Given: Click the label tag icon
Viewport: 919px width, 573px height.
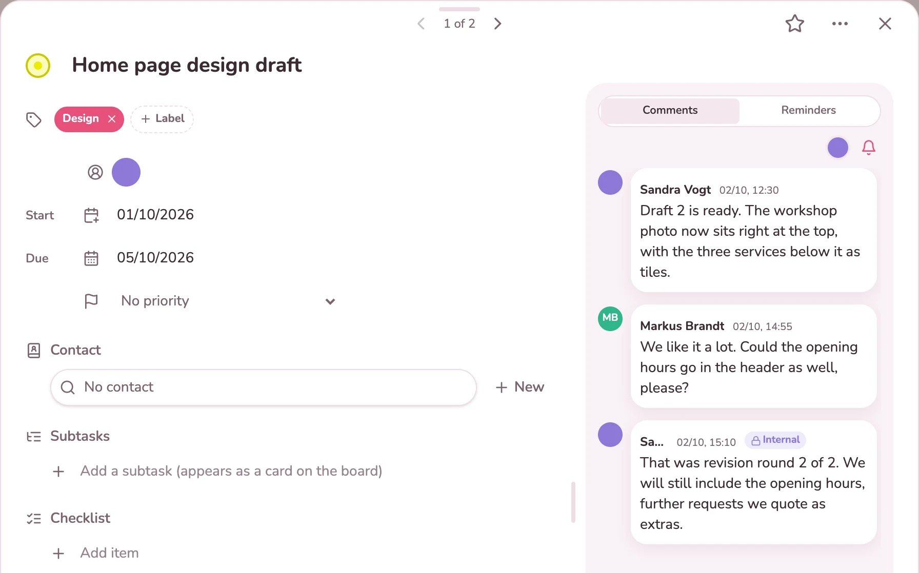Looking at the screenshot, I should (x=34, y=119).
